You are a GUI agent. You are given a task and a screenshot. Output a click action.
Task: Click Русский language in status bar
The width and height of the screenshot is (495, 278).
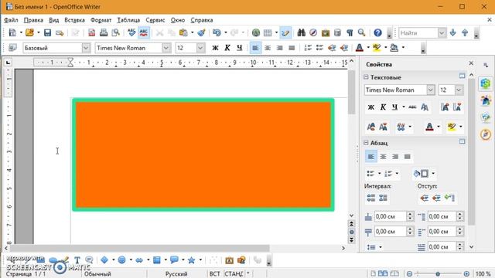176,274
